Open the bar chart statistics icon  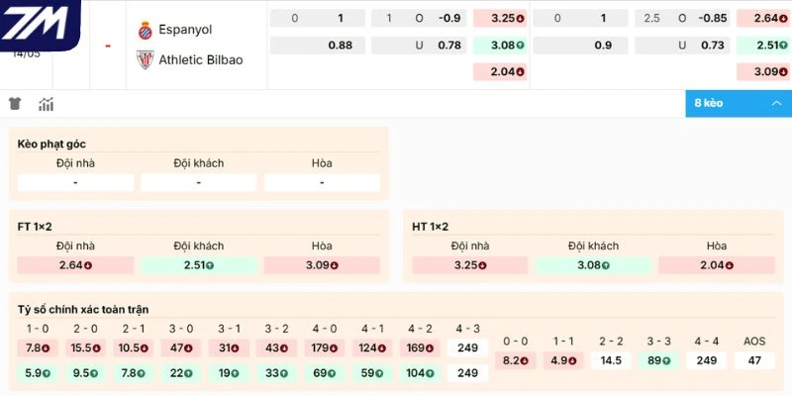click(46, 104)
